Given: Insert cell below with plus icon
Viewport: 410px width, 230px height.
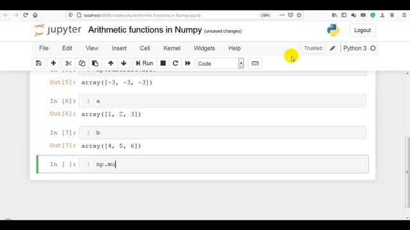Looking at the screenshot, I should point(53,63).
